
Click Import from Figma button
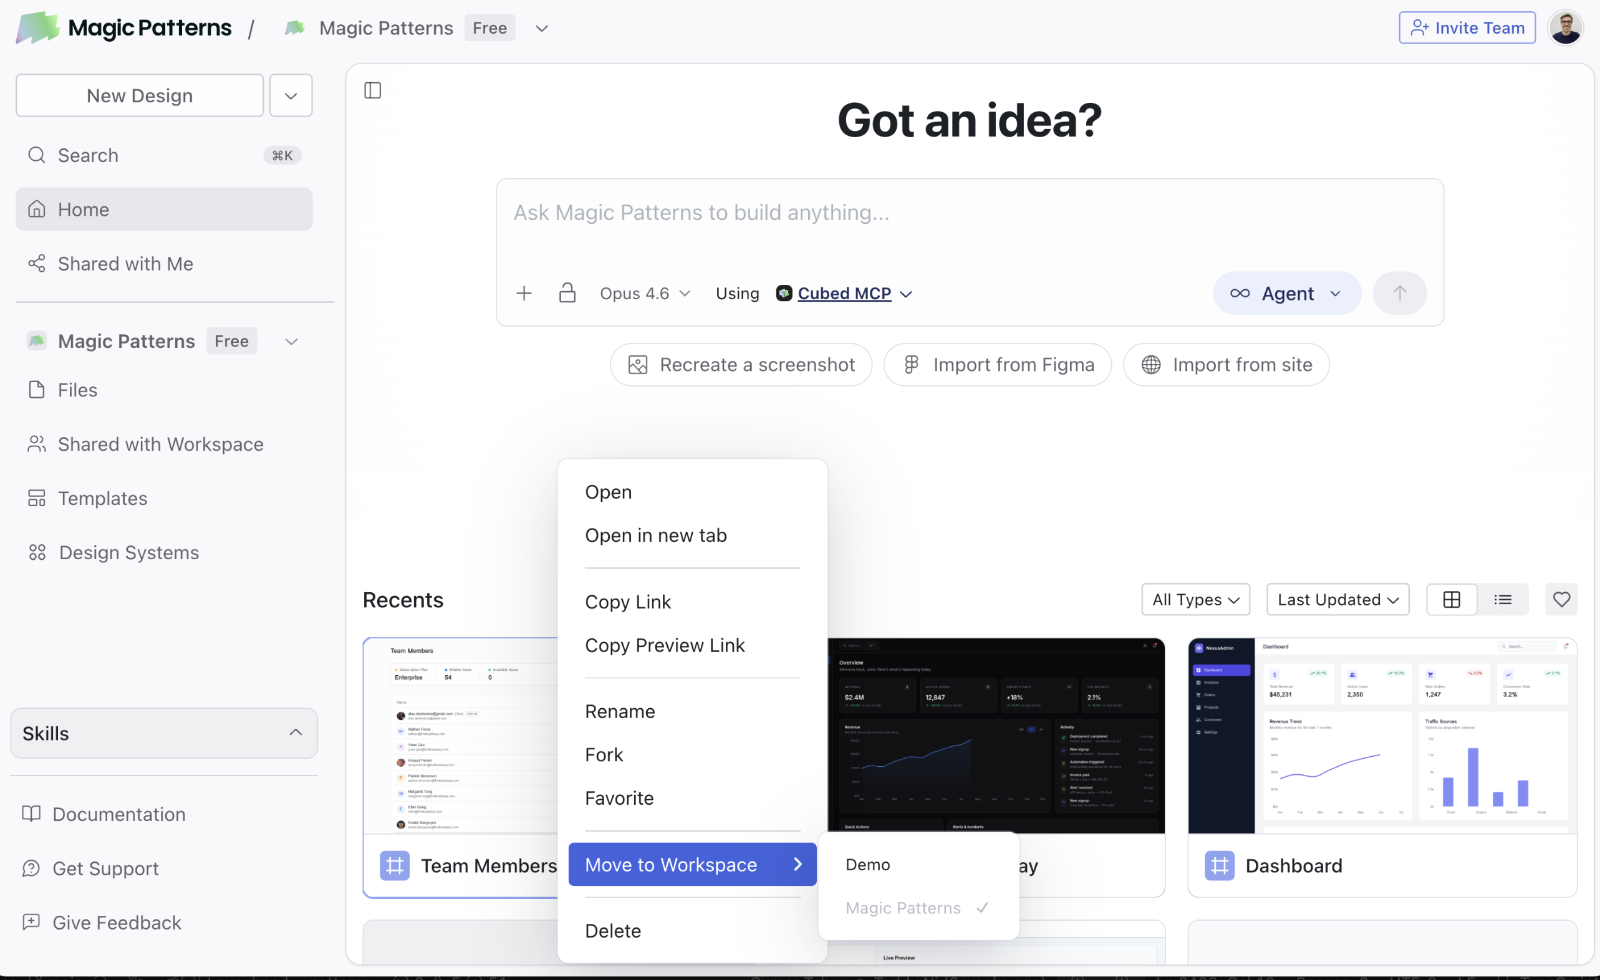(998, 365)
